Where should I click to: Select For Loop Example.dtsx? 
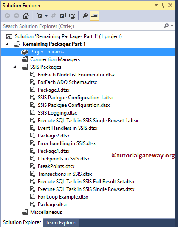click(x=63, y=197)
